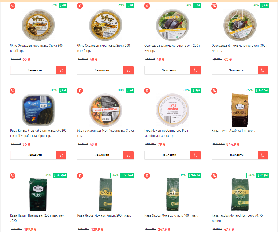Add Філе Оселедця 300 г to cart icon
The image size is (278, 232).
tap(61, 70)
